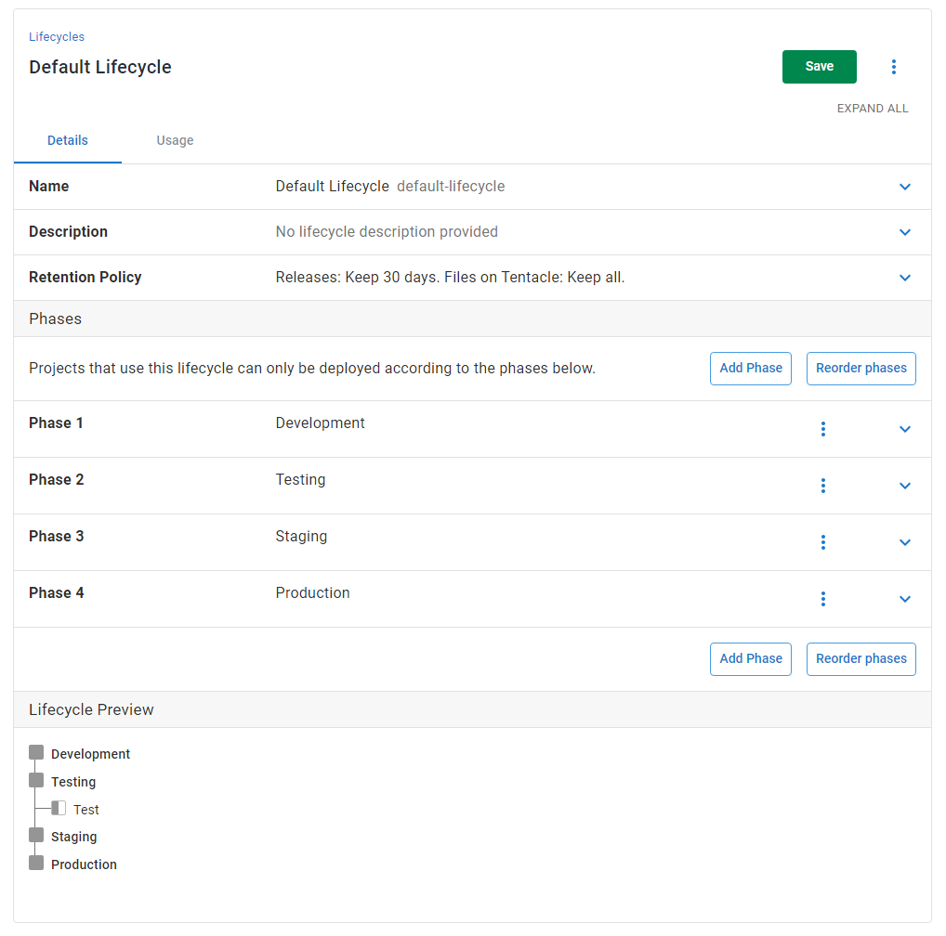
Task: Open Phase 3 Staging overflow menu
Action: pos(823,542)
